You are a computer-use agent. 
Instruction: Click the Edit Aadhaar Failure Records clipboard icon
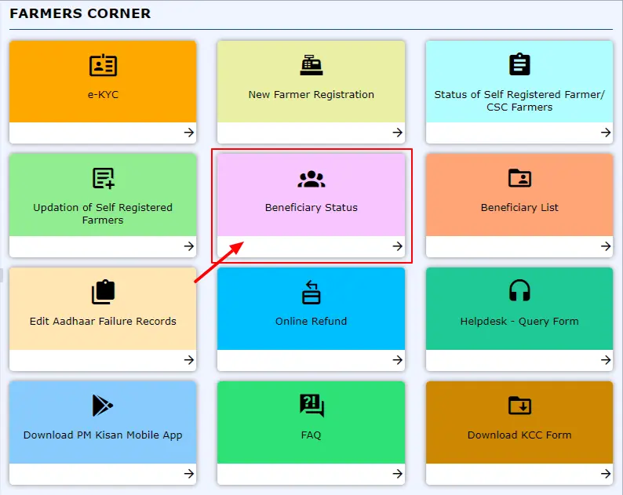(103, 292)
